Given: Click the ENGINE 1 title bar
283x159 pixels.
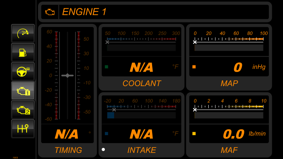Looking at the screenshot, I should 155,12.
